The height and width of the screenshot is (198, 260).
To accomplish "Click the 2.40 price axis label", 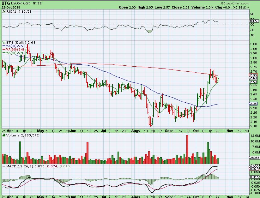I will [254, 99].
